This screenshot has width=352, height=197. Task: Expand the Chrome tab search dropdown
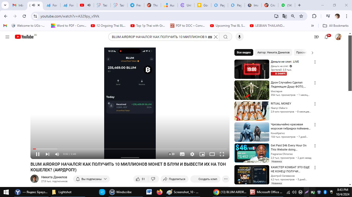pos(5,5)
